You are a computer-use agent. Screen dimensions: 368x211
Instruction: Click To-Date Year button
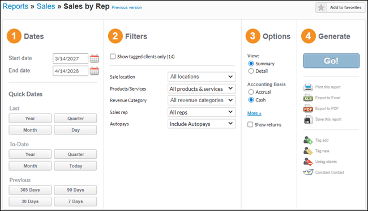click(30, 154)
